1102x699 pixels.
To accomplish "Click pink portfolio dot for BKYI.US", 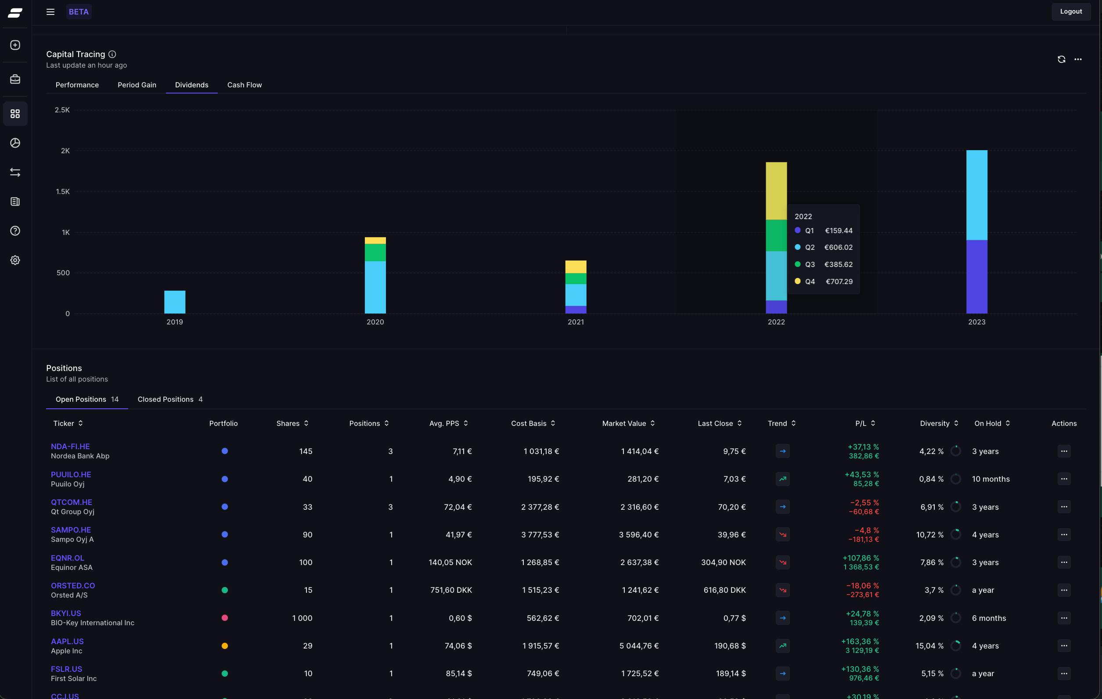I will point(225,618).
